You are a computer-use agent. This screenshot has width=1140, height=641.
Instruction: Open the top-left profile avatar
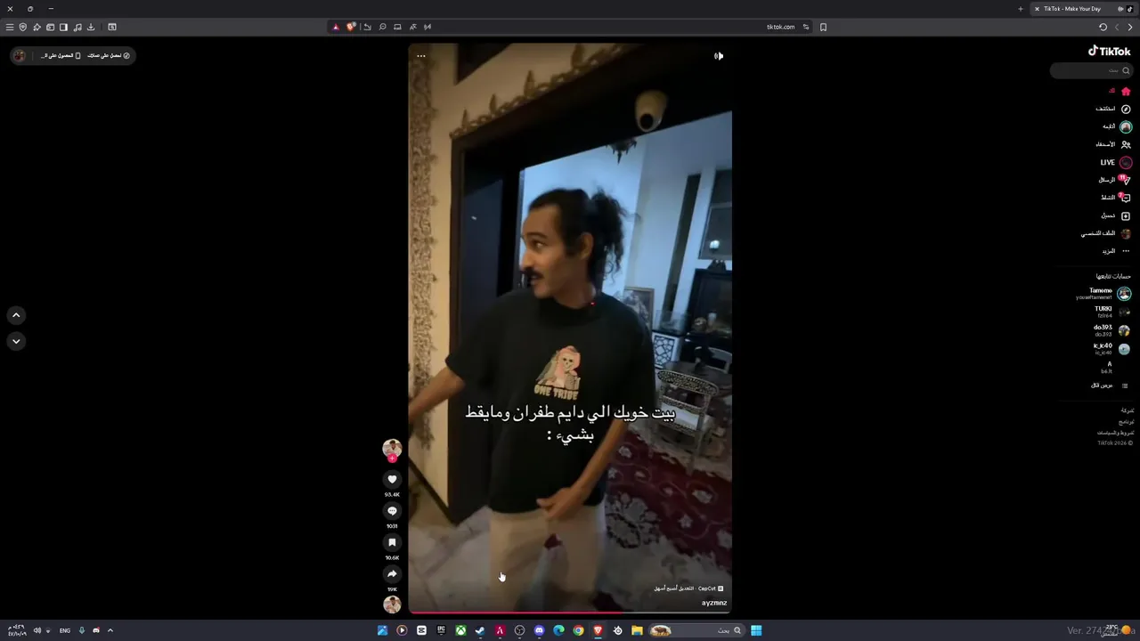(x=20, y=56)
